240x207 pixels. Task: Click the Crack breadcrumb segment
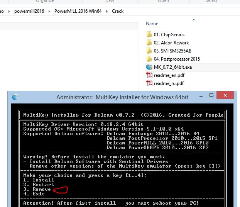coord(118,11)
